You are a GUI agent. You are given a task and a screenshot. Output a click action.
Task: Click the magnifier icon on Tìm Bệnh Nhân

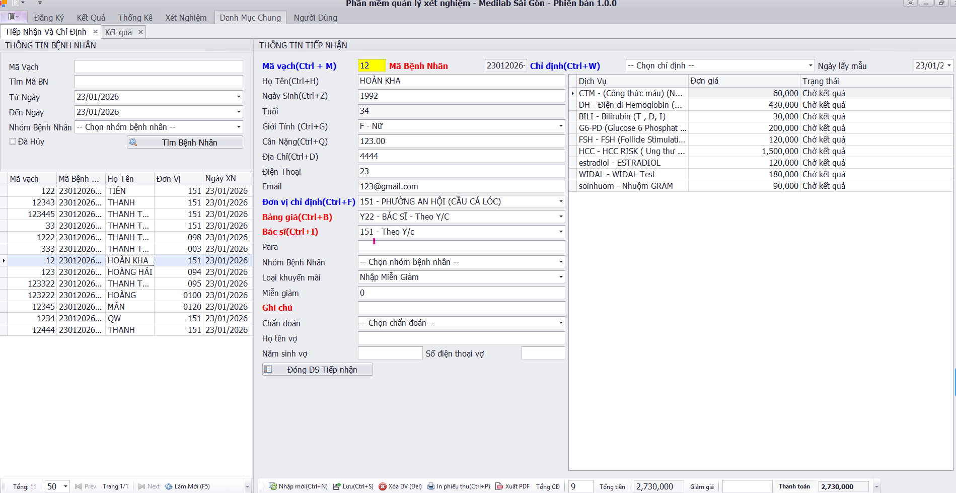[x=133, y=143]
